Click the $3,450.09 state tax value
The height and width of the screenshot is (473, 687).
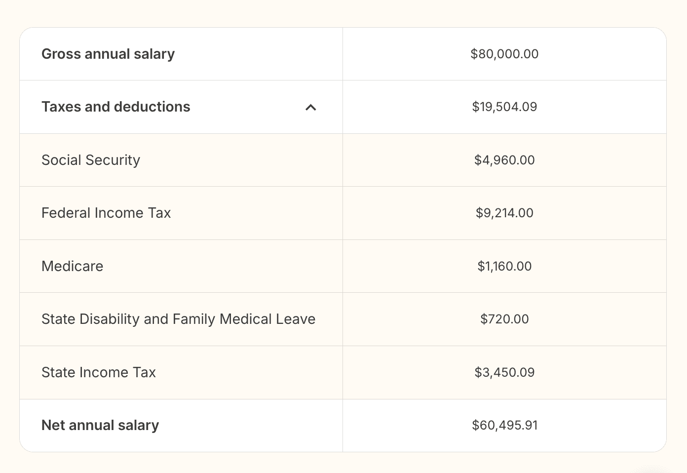point(504,372)
